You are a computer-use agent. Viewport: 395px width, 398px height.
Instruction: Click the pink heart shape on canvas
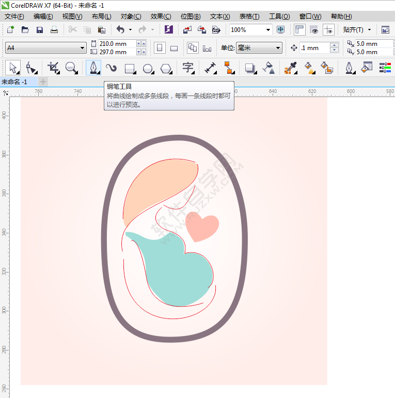[202, 227]
